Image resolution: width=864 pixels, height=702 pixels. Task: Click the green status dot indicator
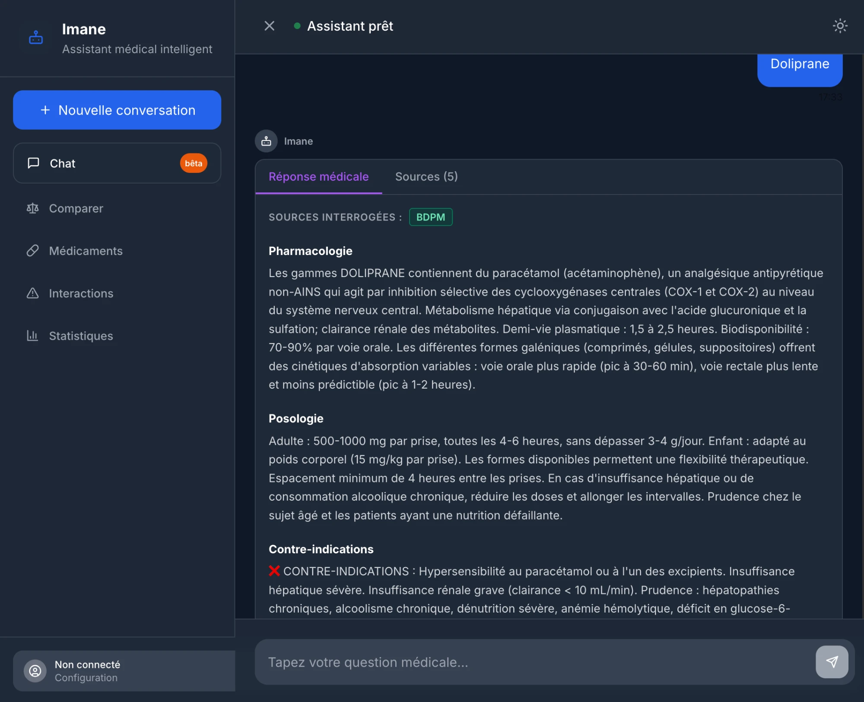(x=297, y=26)
